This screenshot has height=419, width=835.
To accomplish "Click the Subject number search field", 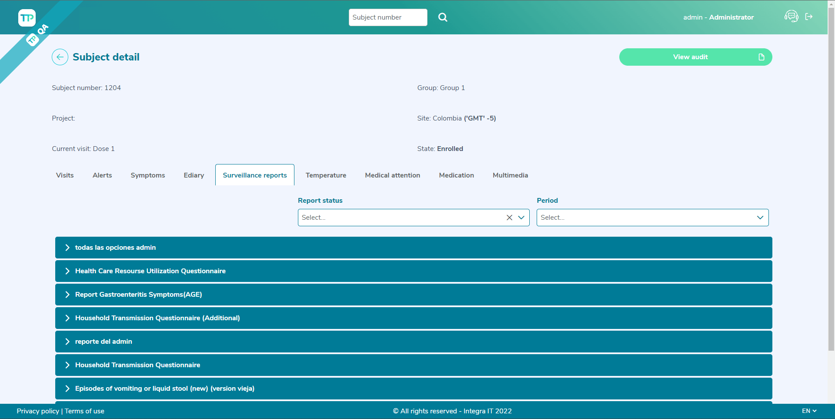I will pyautogui.click(x=387, y=17).
